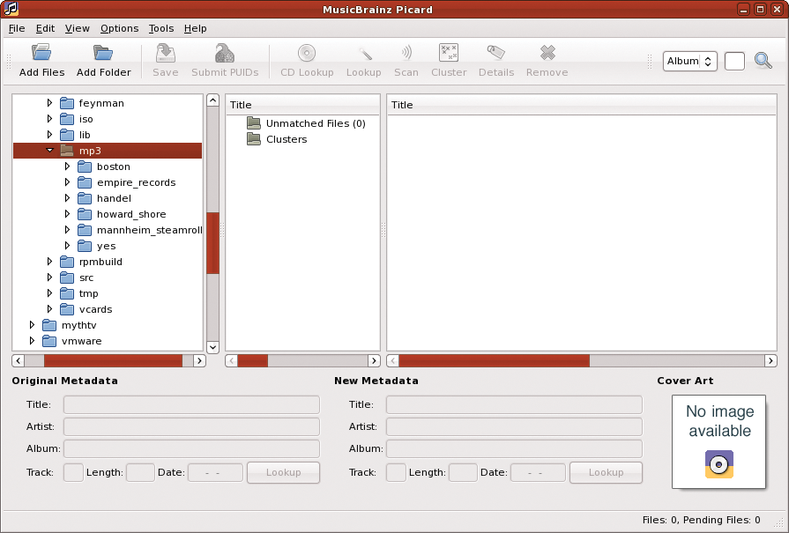The image size is (789, 533).
Task: Expand the iso folder
Action: pyautogui.click(x=49, y=119)
